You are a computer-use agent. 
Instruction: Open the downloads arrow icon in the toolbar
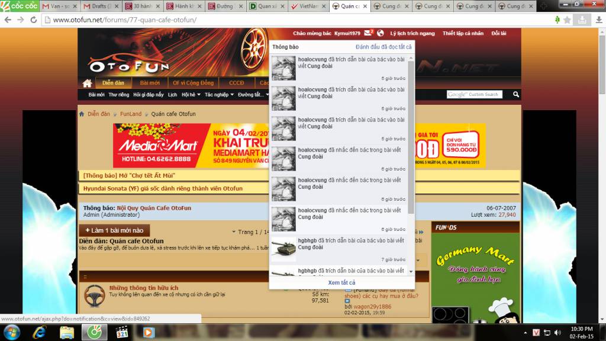point(599,20)
